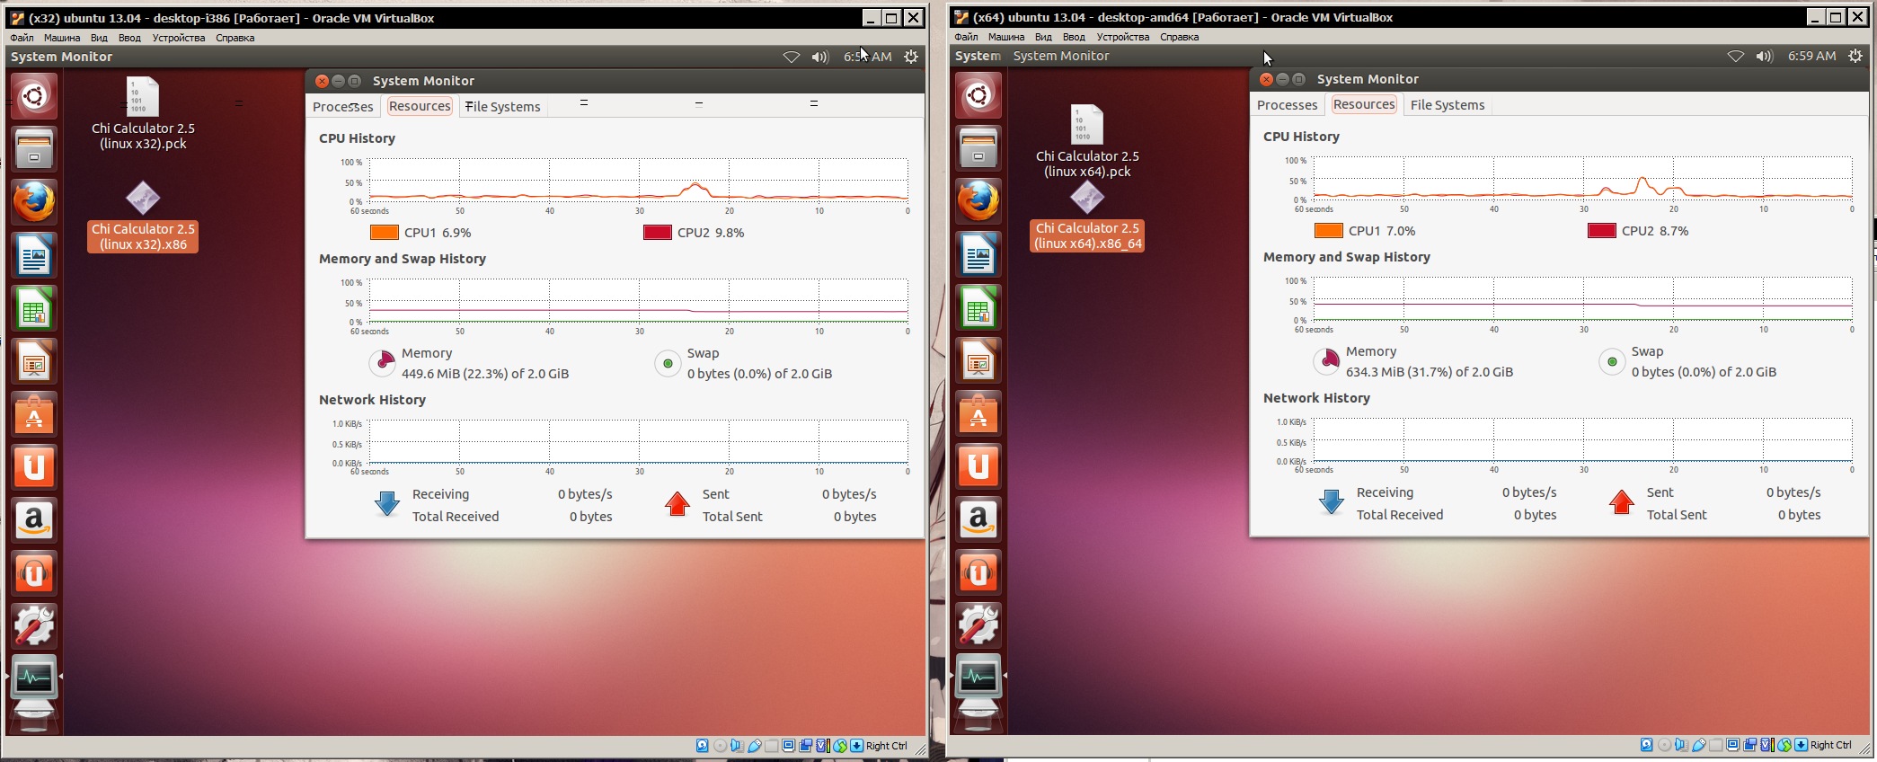The width and height of the screenshot is (1877, 762).
Task: Open sound volume indicator in x32 panel
Action: coord(820,57)
